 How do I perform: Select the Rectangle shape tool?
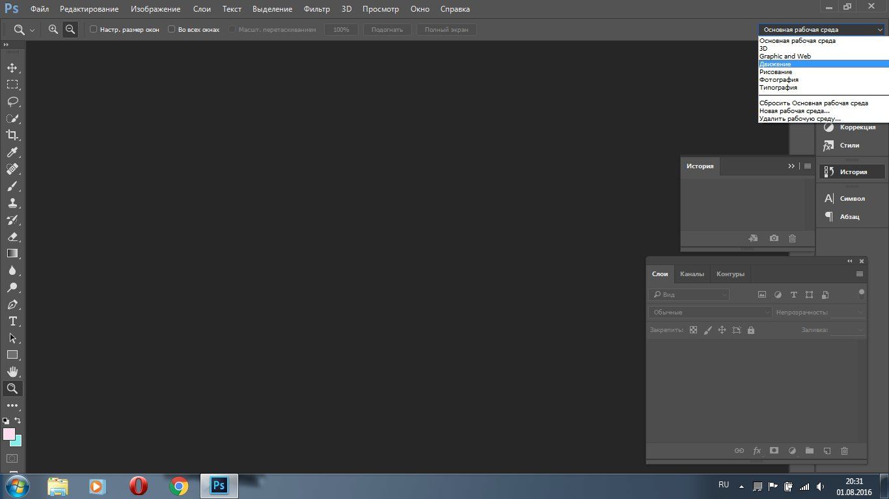coord(12,355)
